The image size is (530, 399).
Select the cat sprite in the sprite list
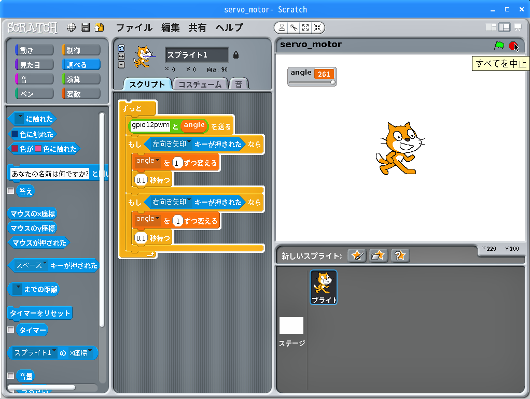click(x=324, y=287)
